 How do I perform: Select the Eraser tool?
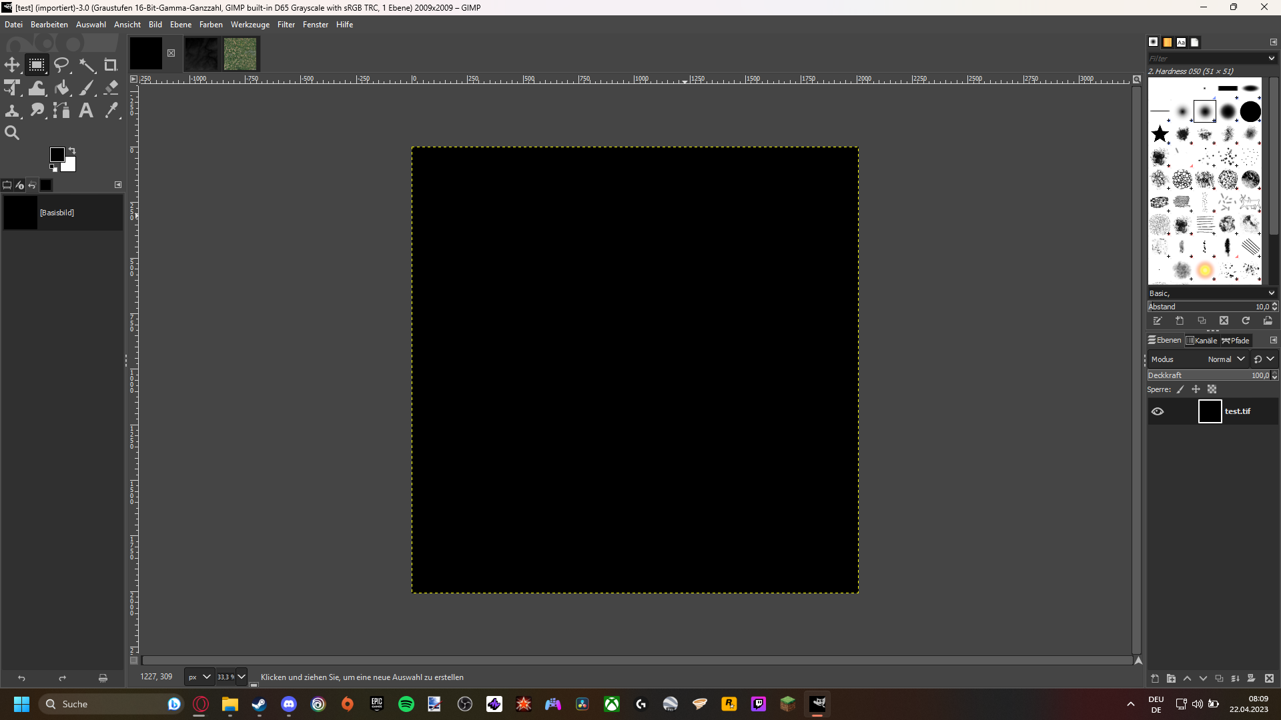(x=111, y=88)
